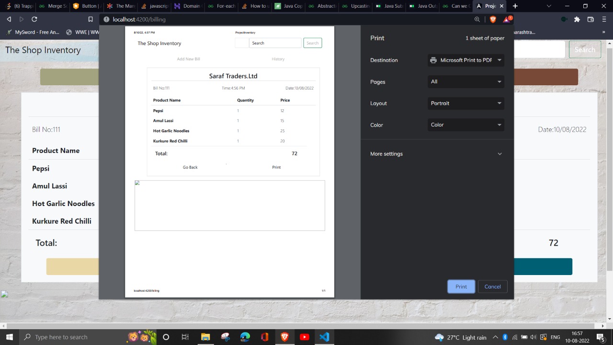613x345 pixels.
Task: Click the browser reload icon
Action: tap(34, 19)
